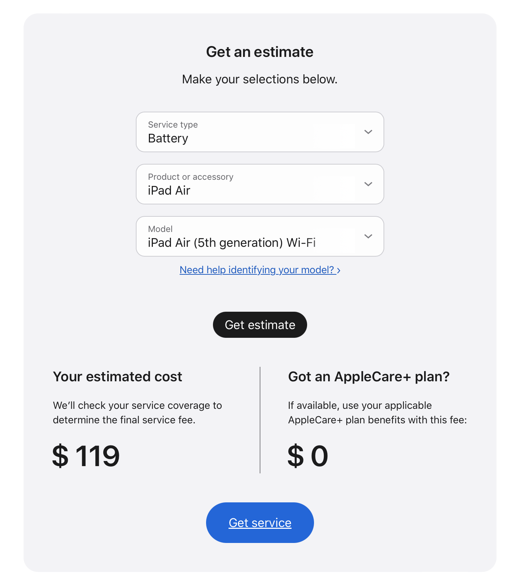The width and height of the screenshot is (515, 585).
Task: Open 'Need help identifying your model?' link
Action: [256, 270]
